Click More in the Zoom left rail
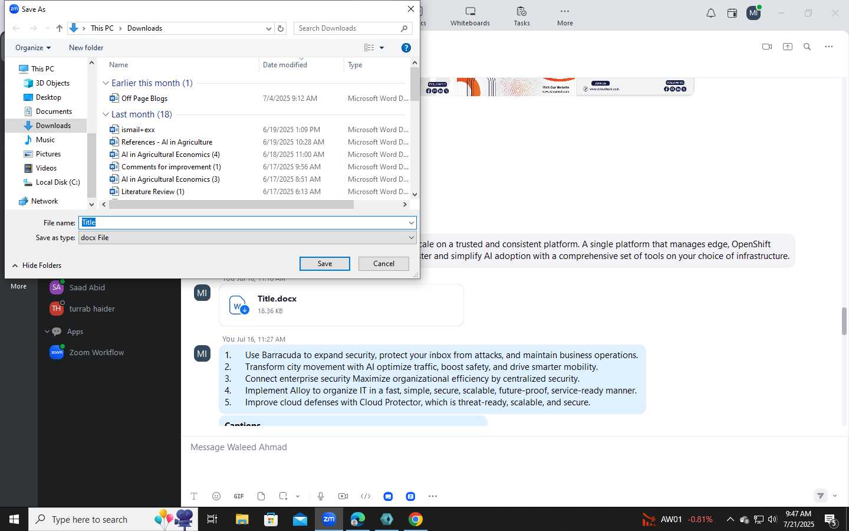Screen dimensions: 849x531 click(x=18, y=286)
